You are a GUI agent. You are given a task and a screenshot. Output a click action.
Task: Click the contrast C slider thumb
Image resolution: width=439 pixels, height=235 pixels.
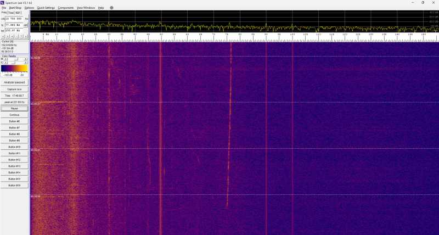click(x=13, y=63)
